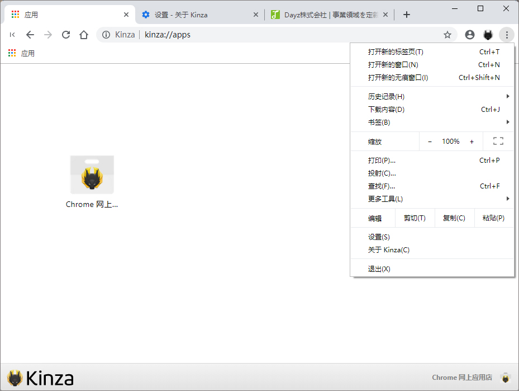Image resolution: width=519 pixels, height=391 pixels.
Task: Click the three-dot main menu button
Action: pos(507,35)
